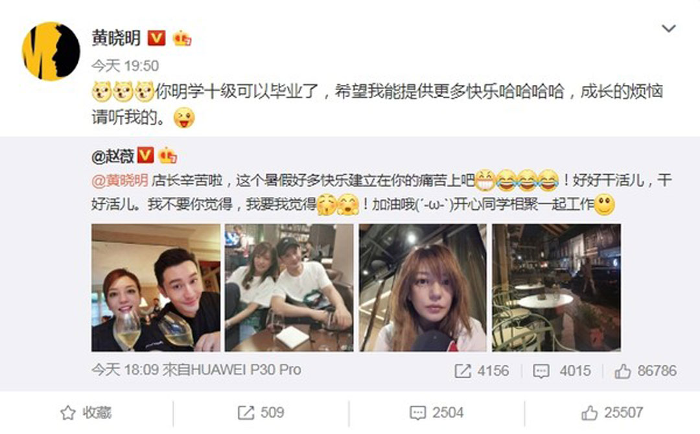The width and height of the screenshot is (700, 434).
Task: View the night outdoor cafe table photo
Action: coord(556,288)
